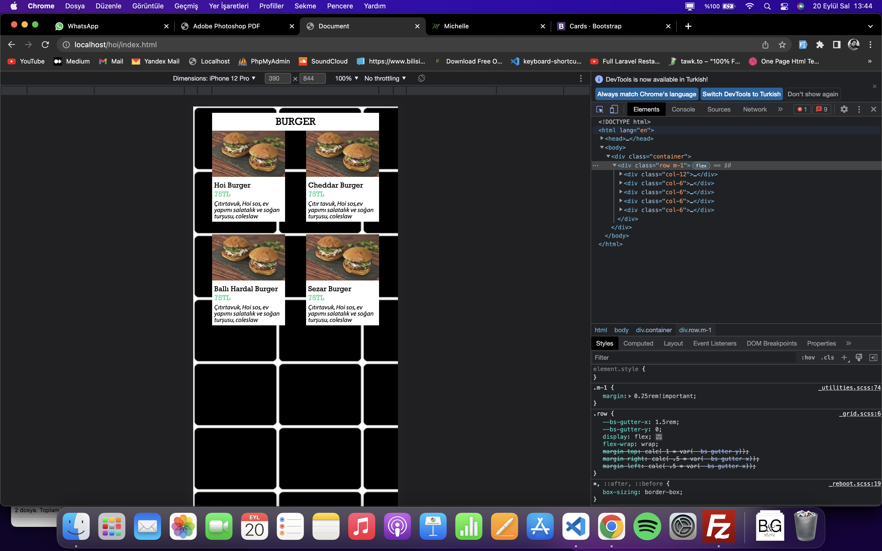Open the flexbox editor icon next to display: flex

(659, 437)
